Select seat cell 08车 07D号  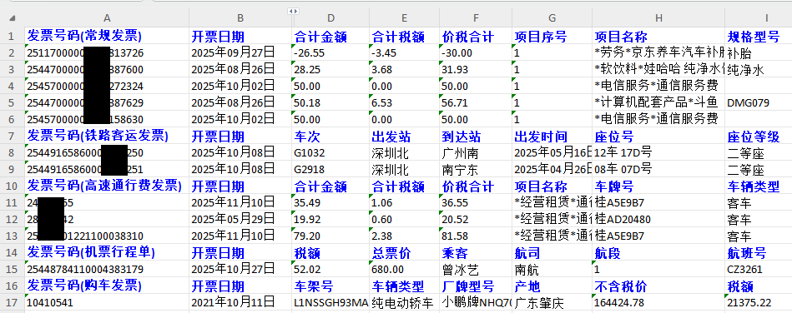point(658,169)
